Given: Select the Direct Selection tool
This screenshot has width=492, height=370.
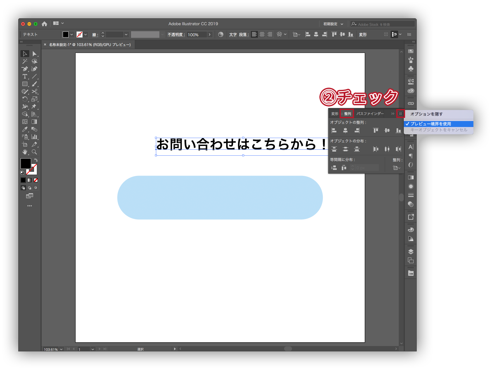Looking at the screenshot, I should (34, 54).
